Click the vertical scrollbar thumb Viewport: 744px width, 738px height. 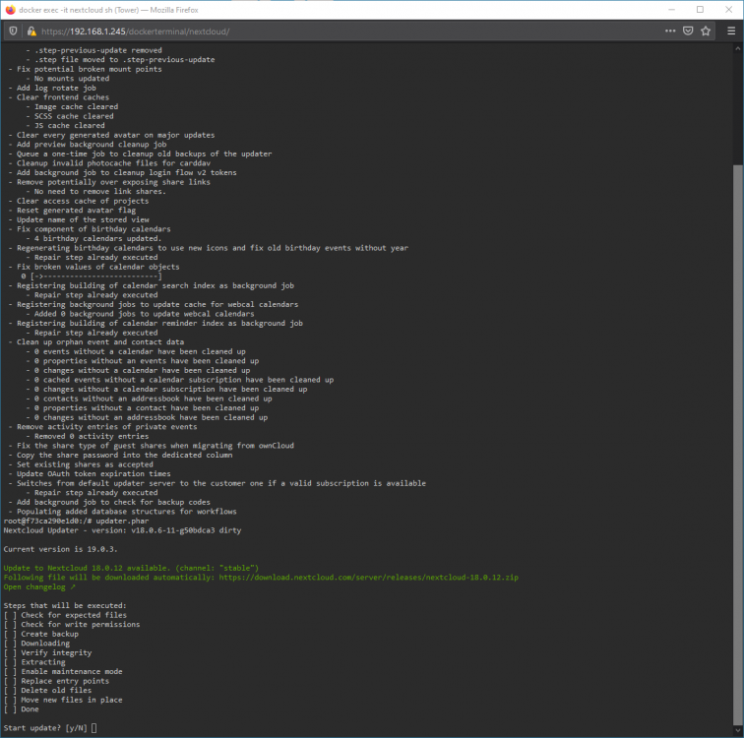(738, 444)
